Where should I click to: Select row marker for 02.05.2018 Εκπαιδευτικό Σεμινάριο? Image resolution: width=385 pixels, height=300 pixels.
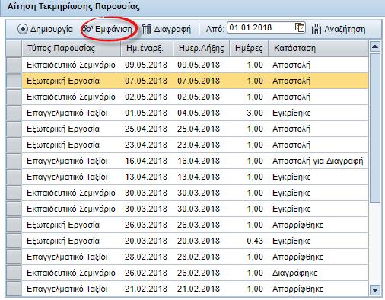click(x=14, y=97)
